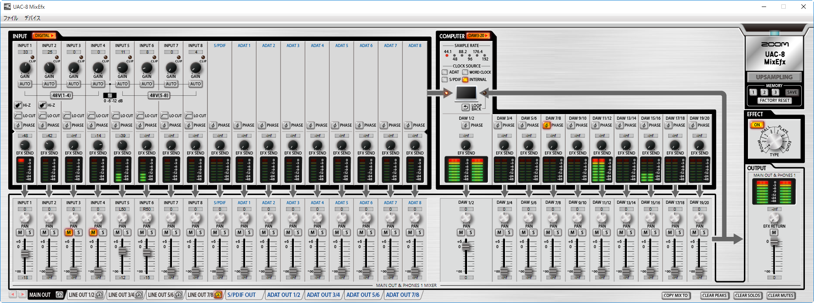Click the memory SAVE button
Viewport: 814px width, 303px height.
[792, 92]
